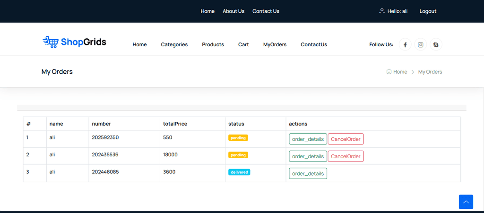Click the home icon in breadcrumb
This screenshot has height=213, width=484.
(389, 72)
